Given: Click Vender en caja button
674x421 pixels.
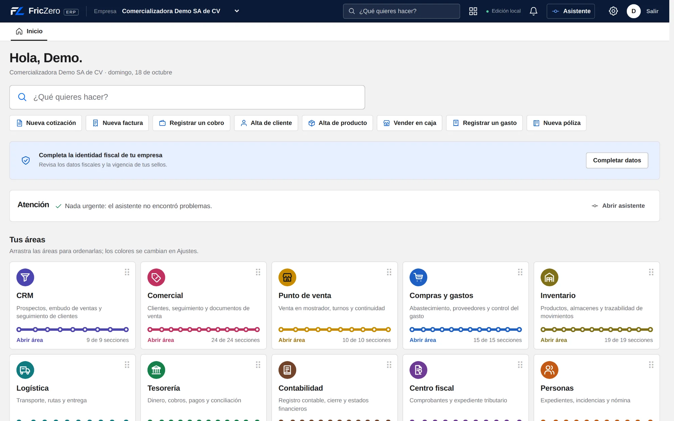Looking at the screenshot, I should pyautogui.click(x=409, y=123).
